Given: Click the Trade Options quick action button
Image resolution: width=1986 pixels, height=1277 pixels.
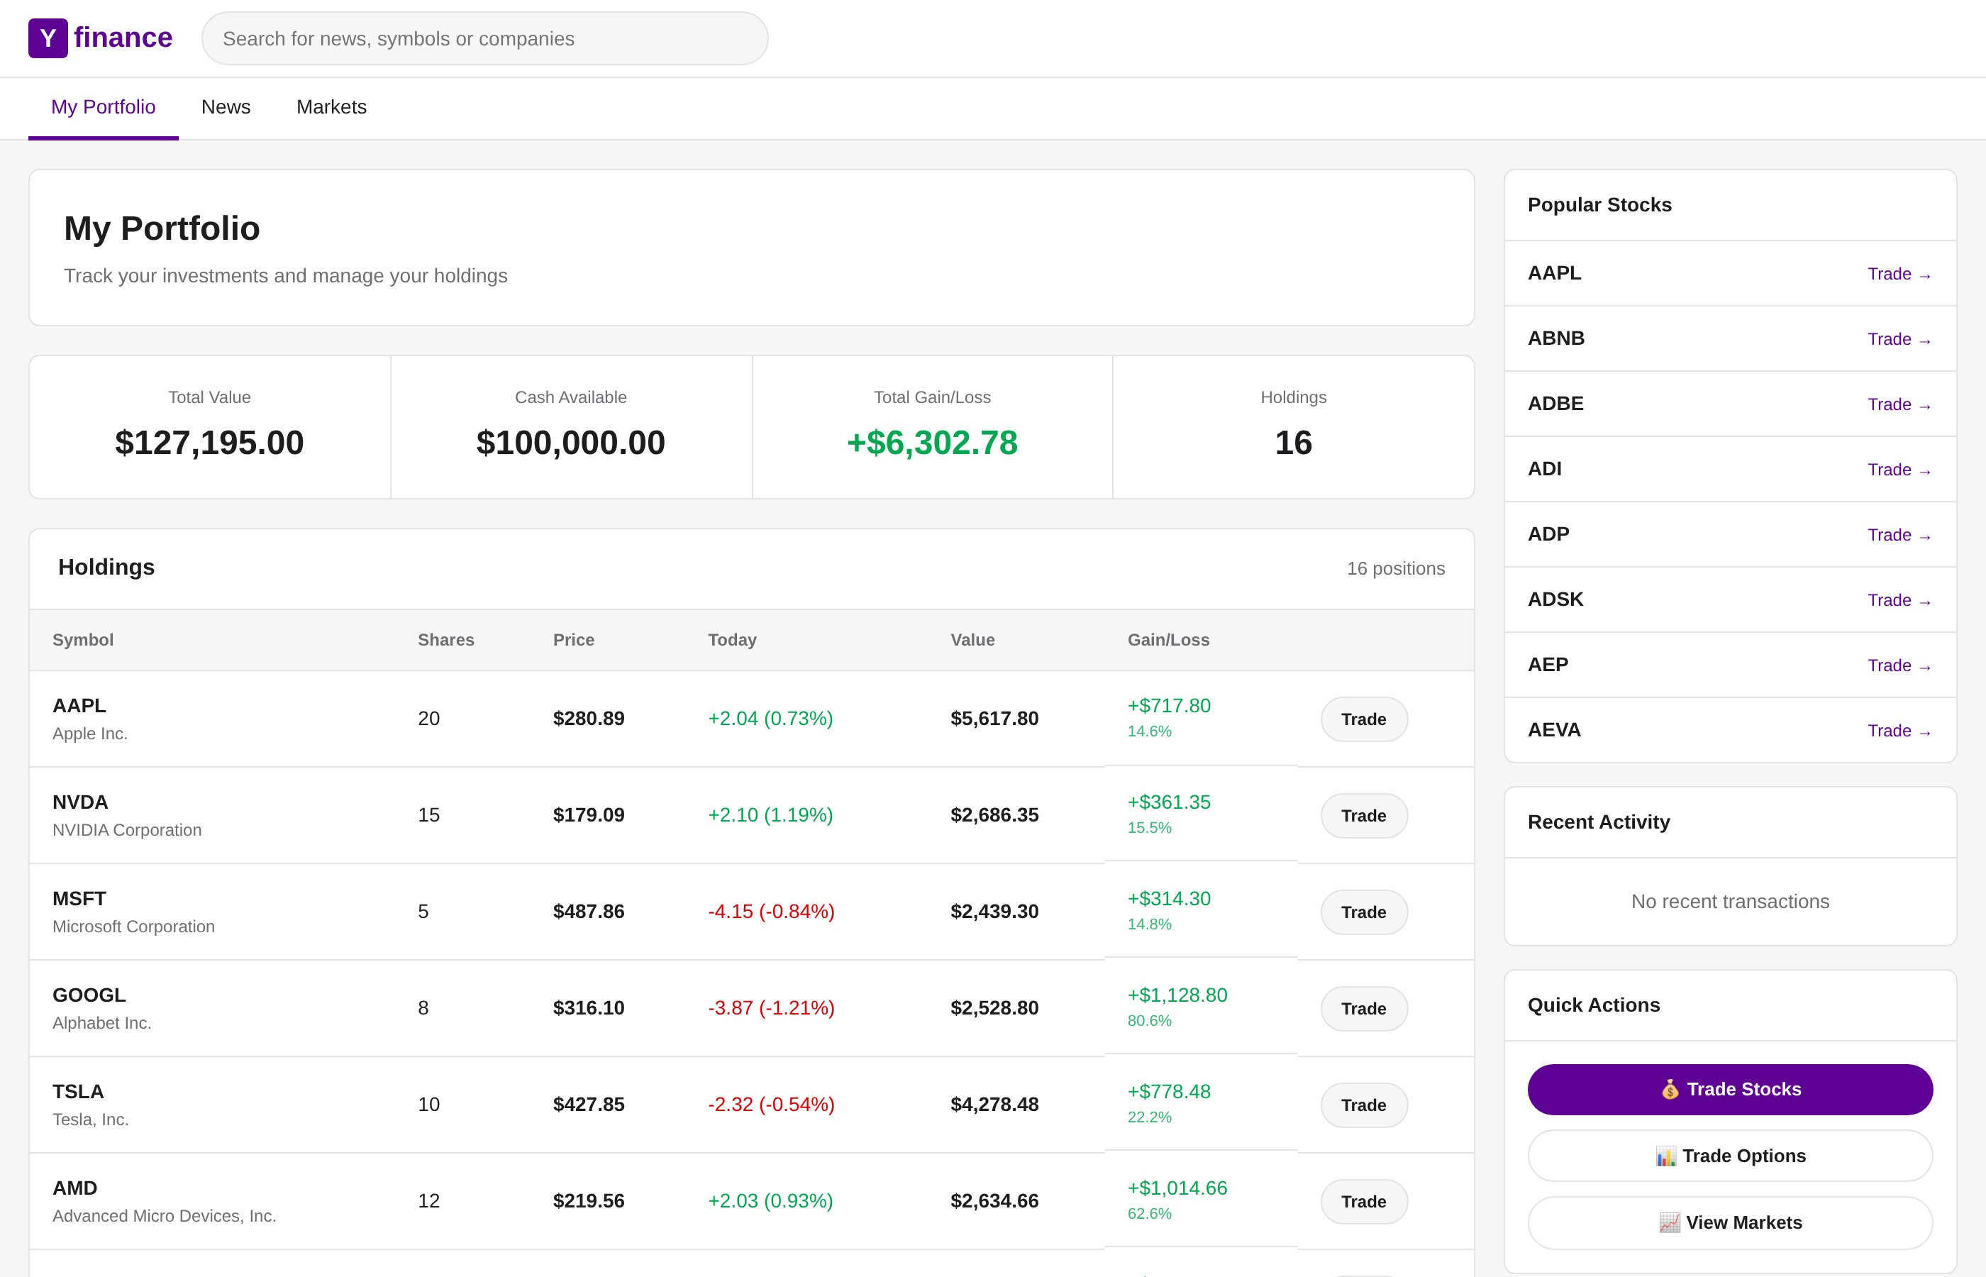Looking at the screenshot, I should 1730,1156.
